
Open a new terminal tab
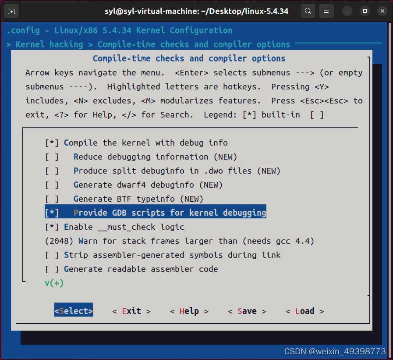coord(11,11)
